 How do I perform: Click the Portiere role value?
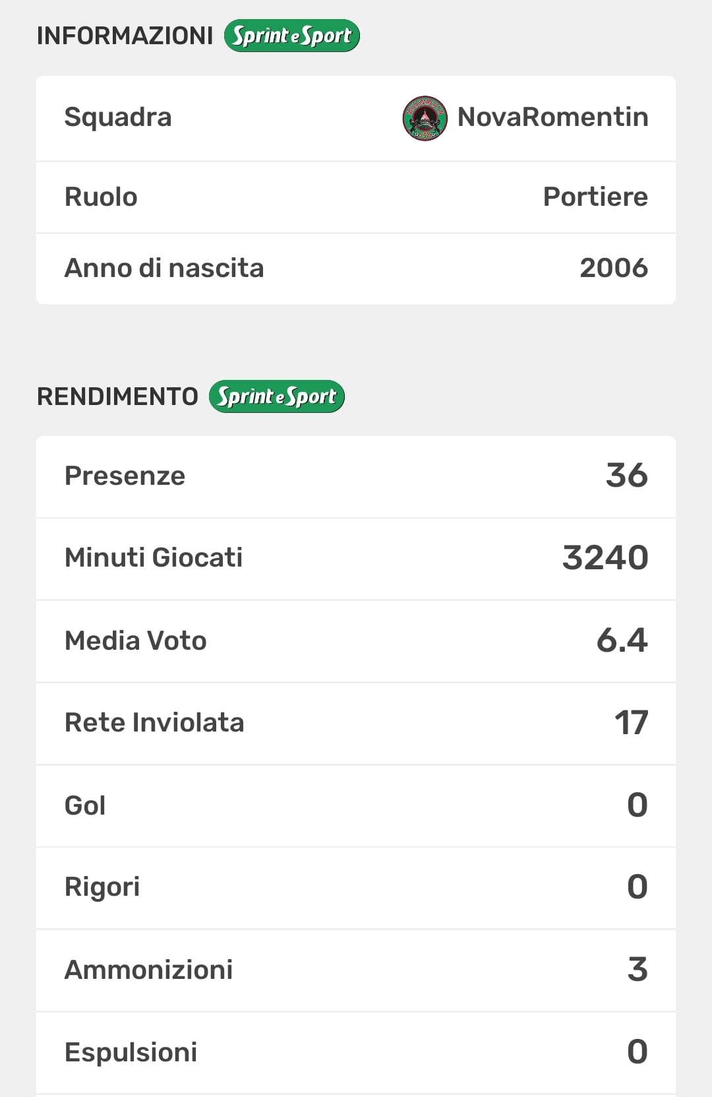tap(595, 197)
